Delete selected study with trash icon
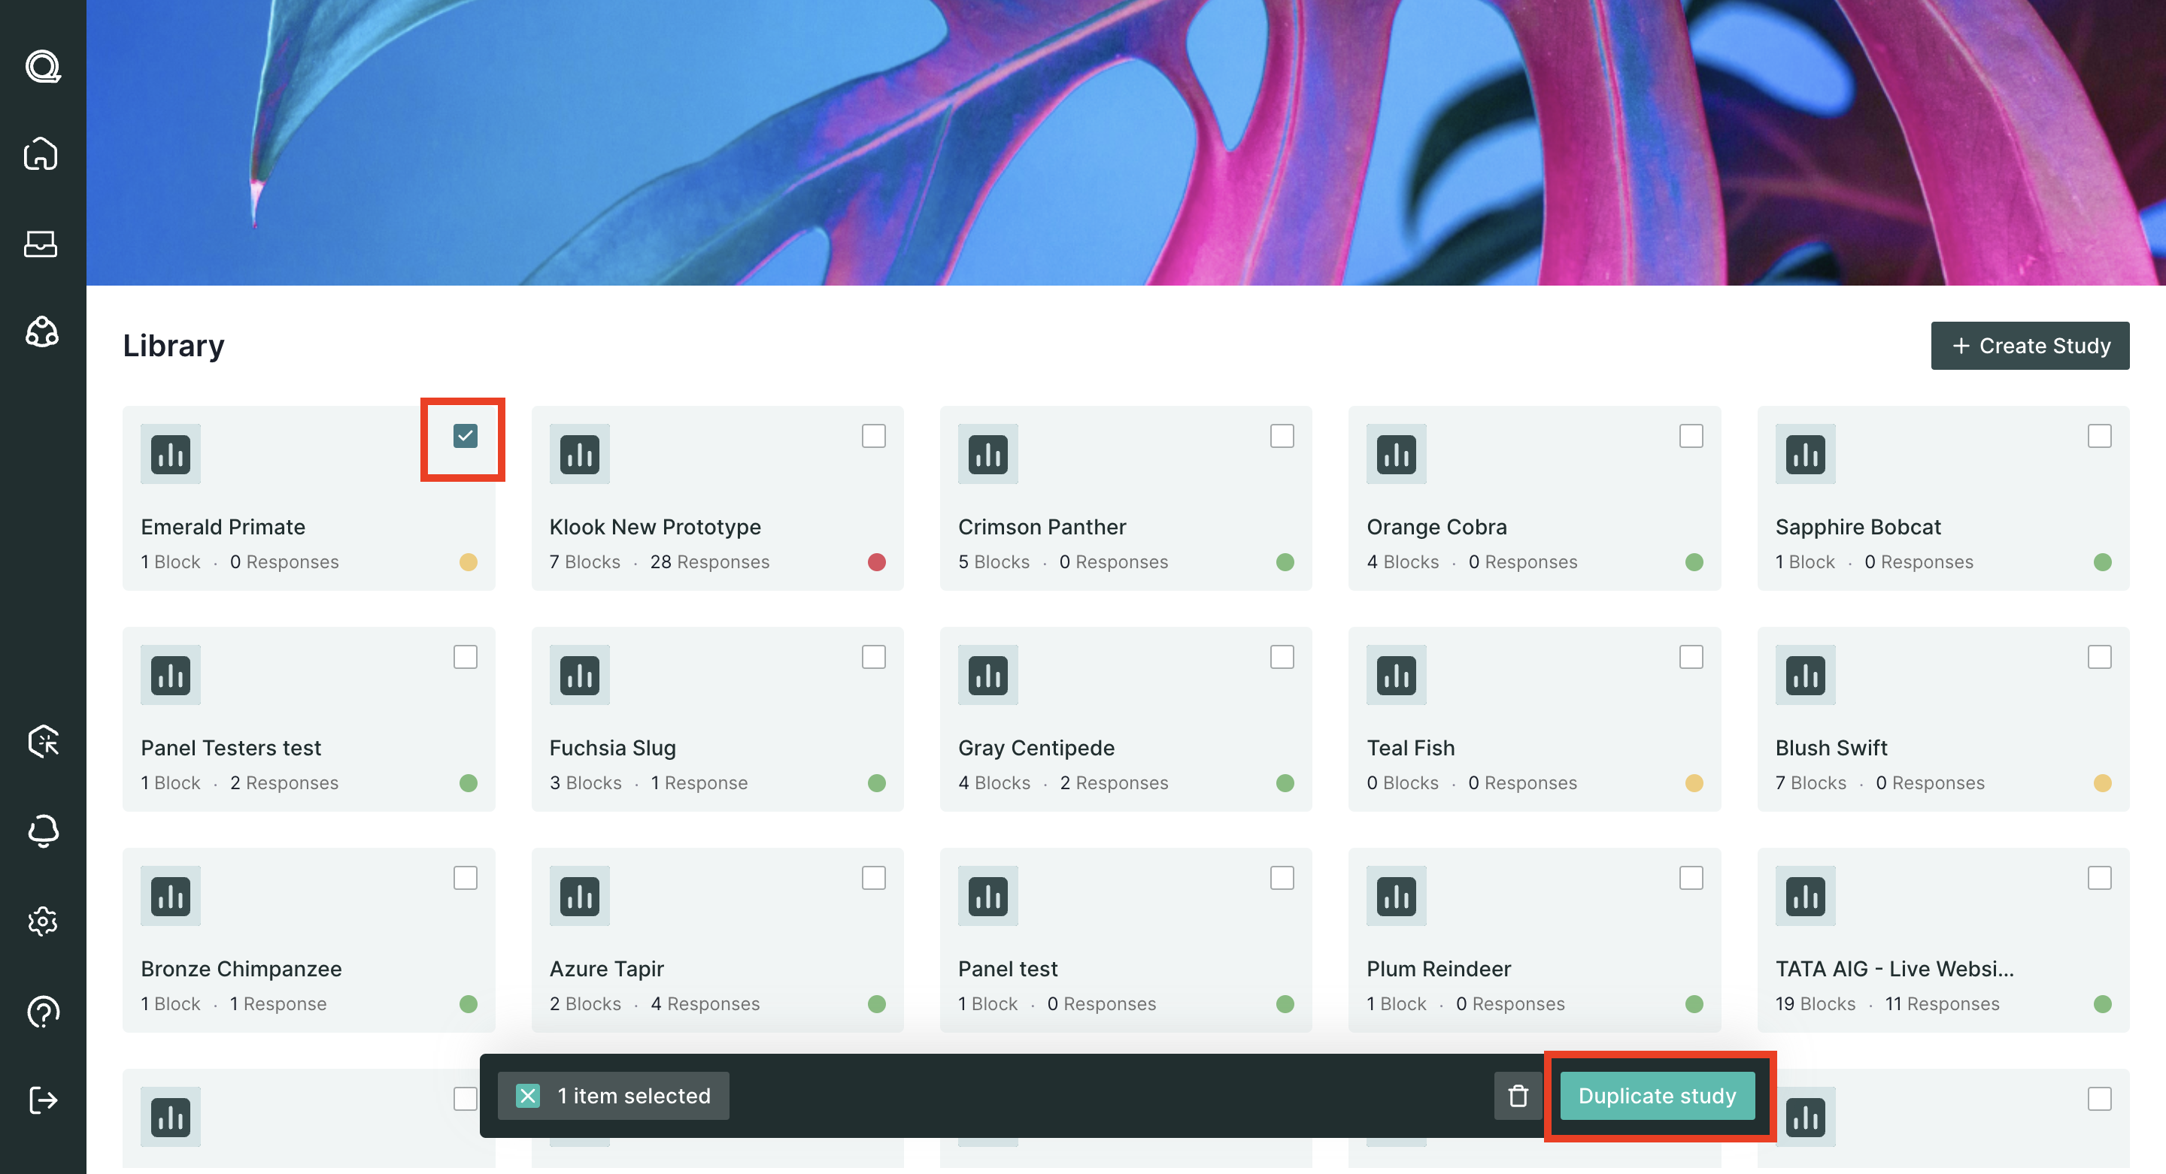The height and width of the screenshot is (1174, 2166). (x=1518, y=1096)
